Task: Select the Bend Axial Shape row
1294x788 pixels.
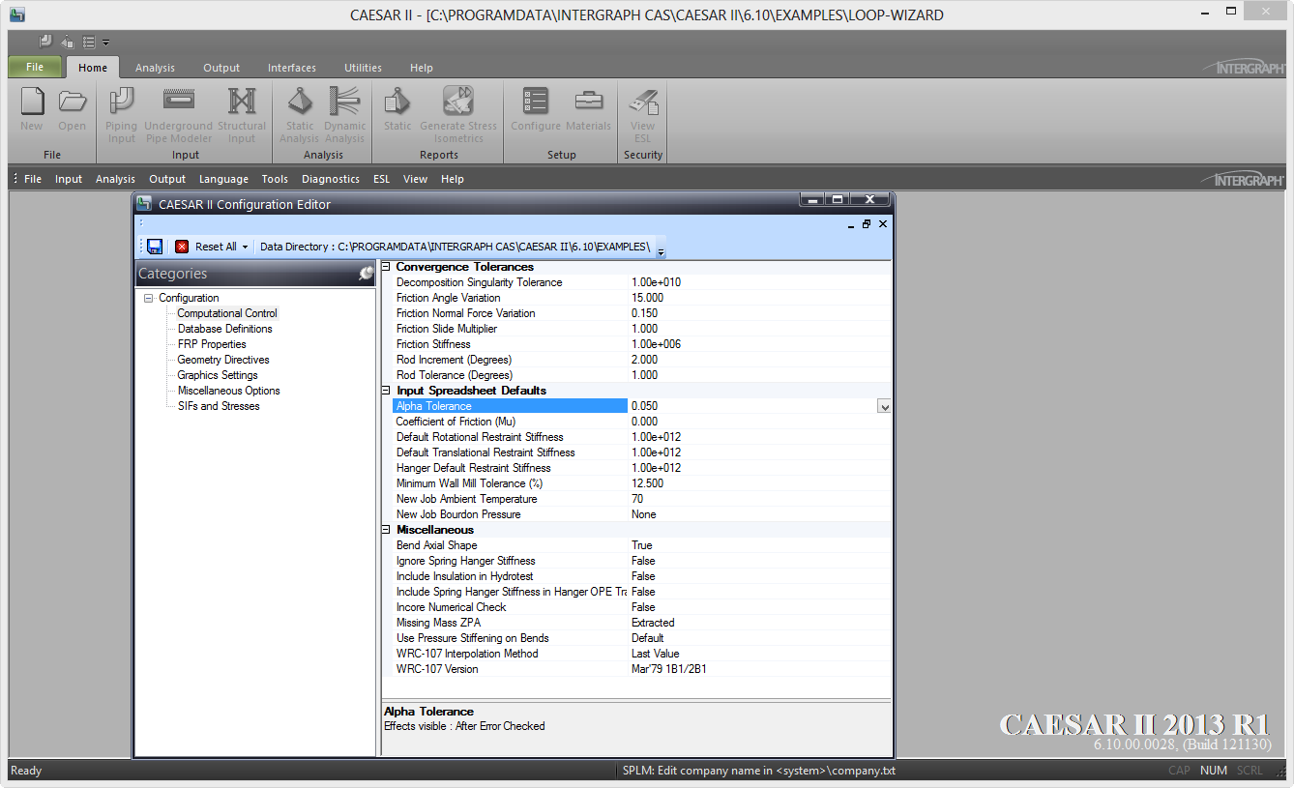Action: point(640,545)
